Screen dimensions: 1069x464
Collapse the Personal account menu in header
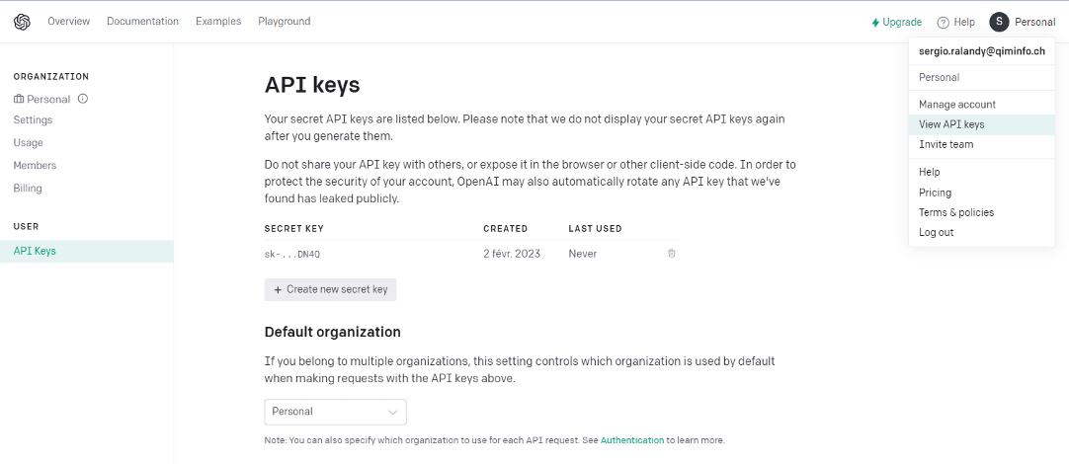[1034, 22]
